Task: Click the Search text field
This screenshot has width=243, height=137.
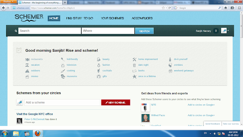Action: 50,31
